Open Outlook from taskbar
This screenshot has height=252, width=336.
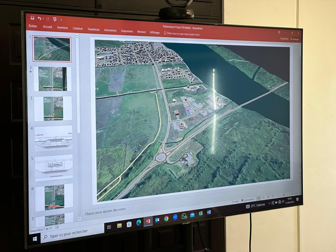pyautogui.click(x=157, y=220)
